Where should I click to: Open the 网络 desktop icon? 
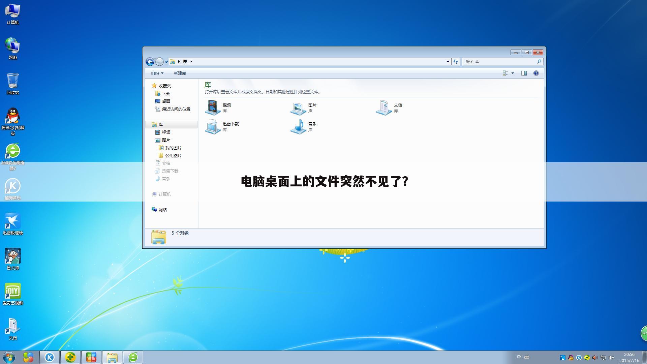click(13, 49)
